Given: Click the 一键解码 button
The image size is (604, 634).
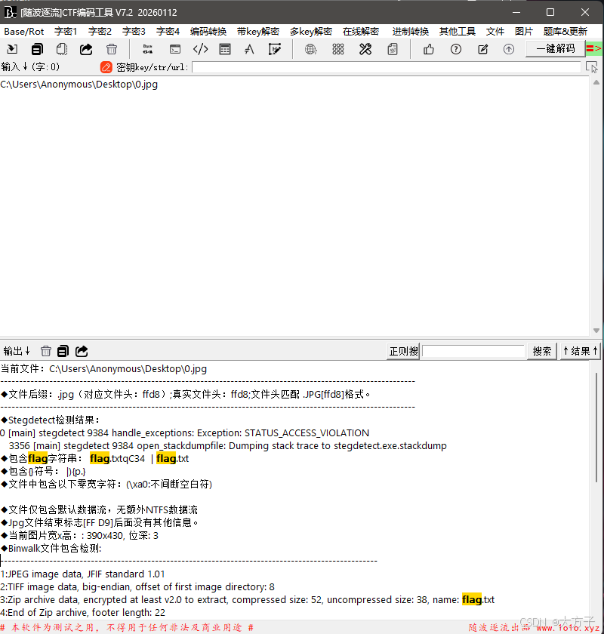Looking at the screenshot, I should pyautogui.click(x=555, y=48).
